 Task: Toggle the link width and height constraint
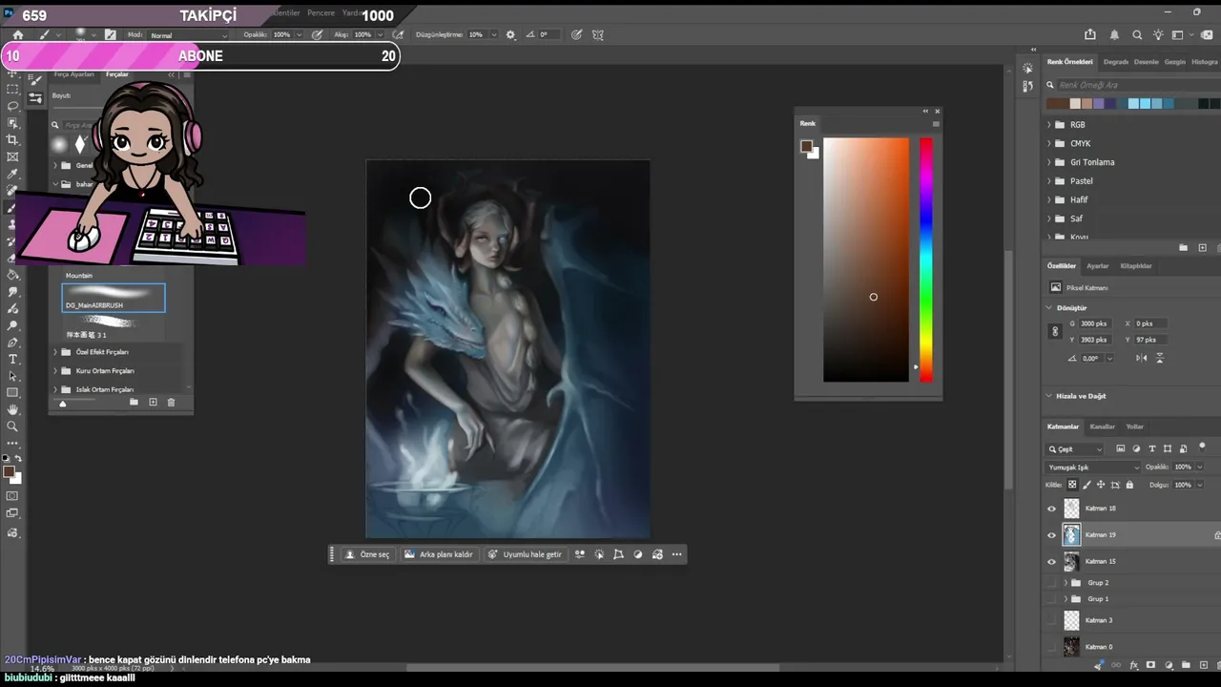click(x=1055, y=332)
